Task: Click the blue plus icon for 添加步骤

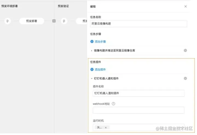Action: 92,42
